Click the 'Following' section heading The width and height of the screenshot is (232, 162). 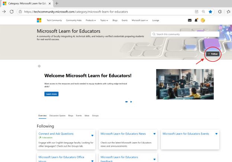click(x=45, y=126)
